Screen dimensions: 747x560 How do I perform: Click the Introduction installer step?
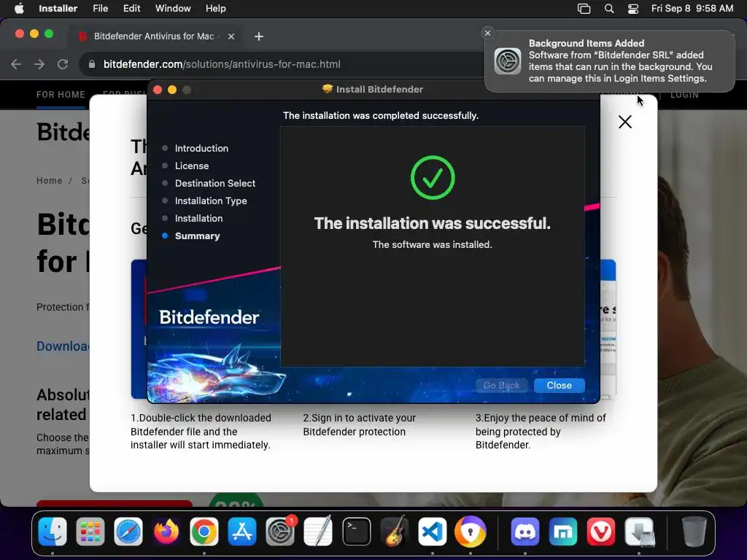coord(201,148)
